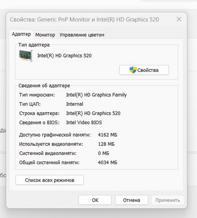Click the Отмена button
The height and width of the screenshot is (218, 197).
pos(131,200)
